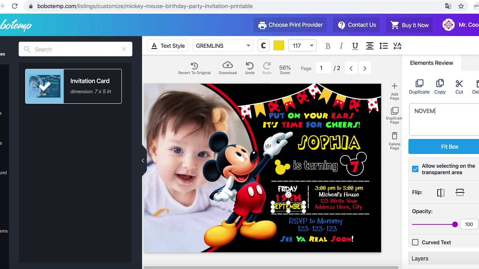
Task: Click the Bobotemp logo
Action: pyautogui.click(x=16, y=25)
